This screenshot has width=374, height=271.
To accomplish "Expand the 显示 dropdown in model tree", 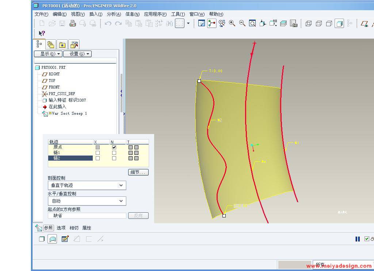I will click(48, 54).
